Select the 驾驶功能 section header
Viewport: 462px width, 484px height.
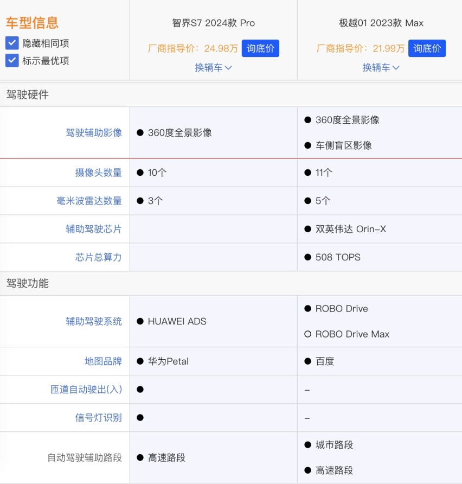point(28,283)
